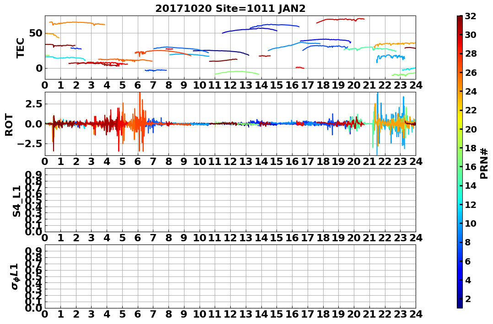Click the plot title "20171020 Site=1011 JAN2"
This screenshot has height=324, width=493.
click(x=230, y=9)
